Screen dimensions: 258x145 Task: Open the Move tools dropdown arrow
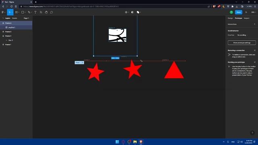[12, 12]
